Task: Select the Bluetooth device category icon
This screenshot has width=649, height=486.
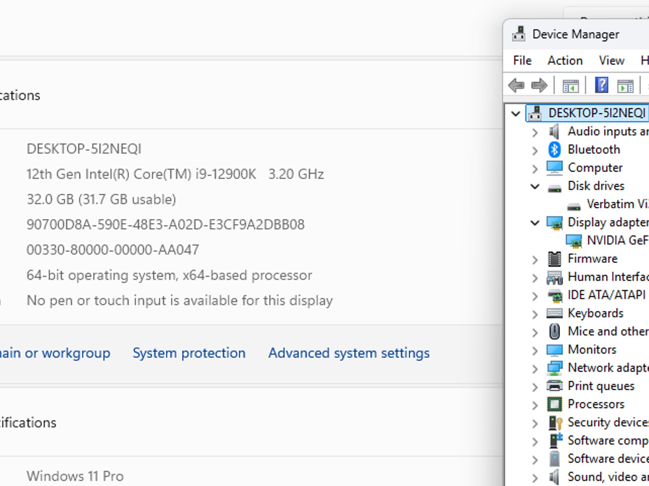Action: pyautogui.click(x=554, y=150)
